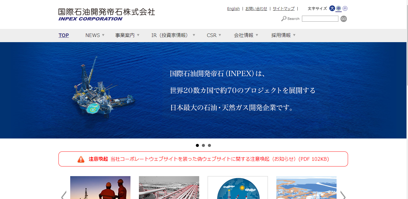Expand the 採用情報 dropdown arrow

click(x=294, y=35)
